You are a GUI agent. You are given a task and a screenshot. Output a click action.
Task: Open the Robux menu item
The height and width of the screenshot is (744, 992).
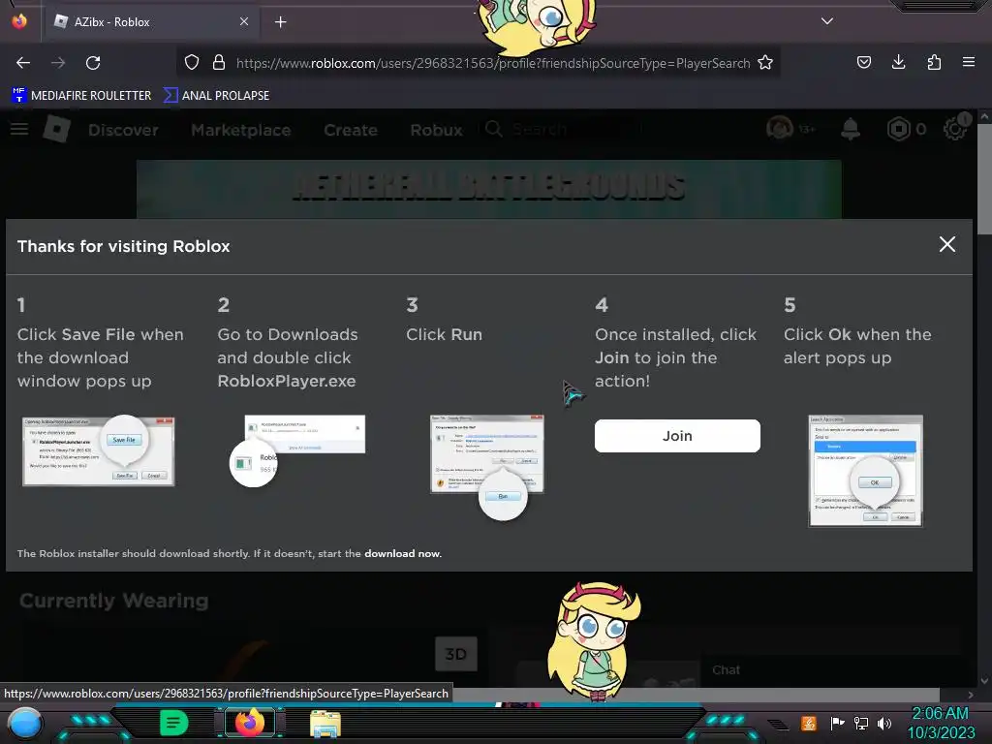coord(437,130)
